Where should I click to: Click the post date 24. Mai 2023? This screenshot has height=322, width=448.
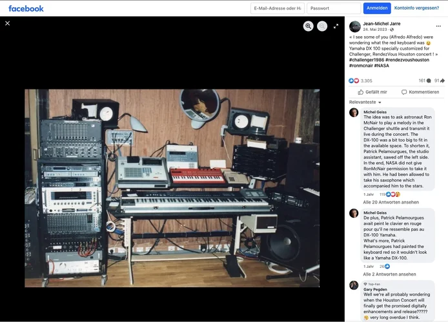[375, 30]
